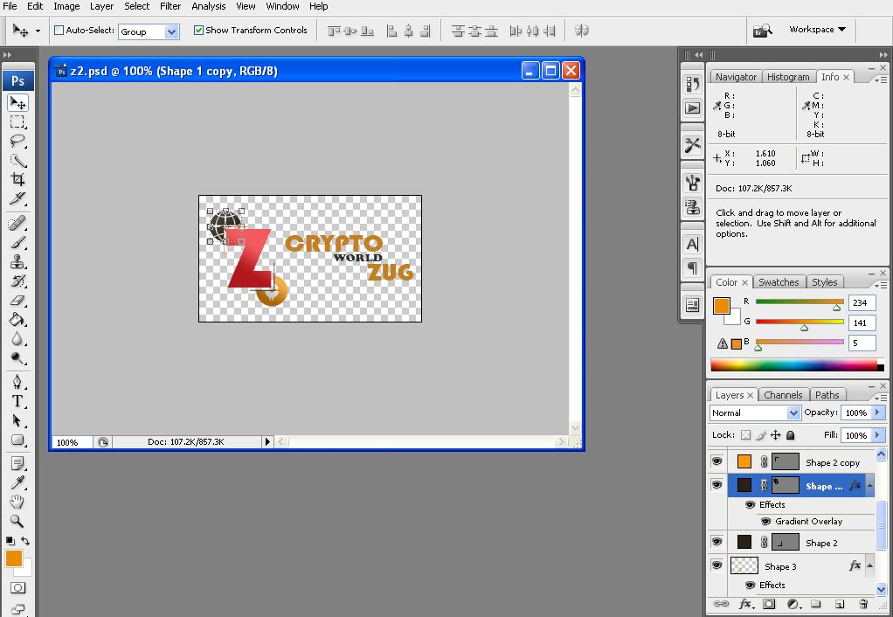
Task: Hide the Shape 2 copy layer
Action: click(717, 461)
